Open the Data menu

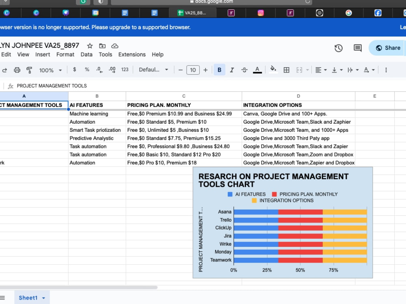pos(86,55)
